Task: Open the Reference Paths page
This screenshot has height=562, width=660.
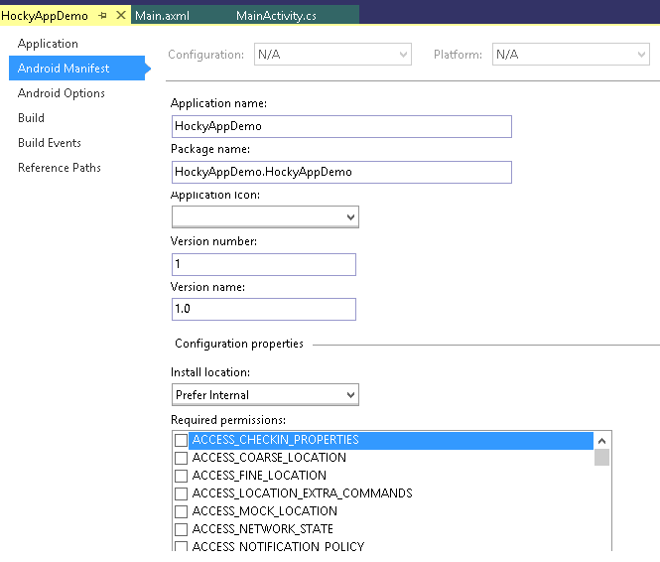Action: [x=60, y=168]
